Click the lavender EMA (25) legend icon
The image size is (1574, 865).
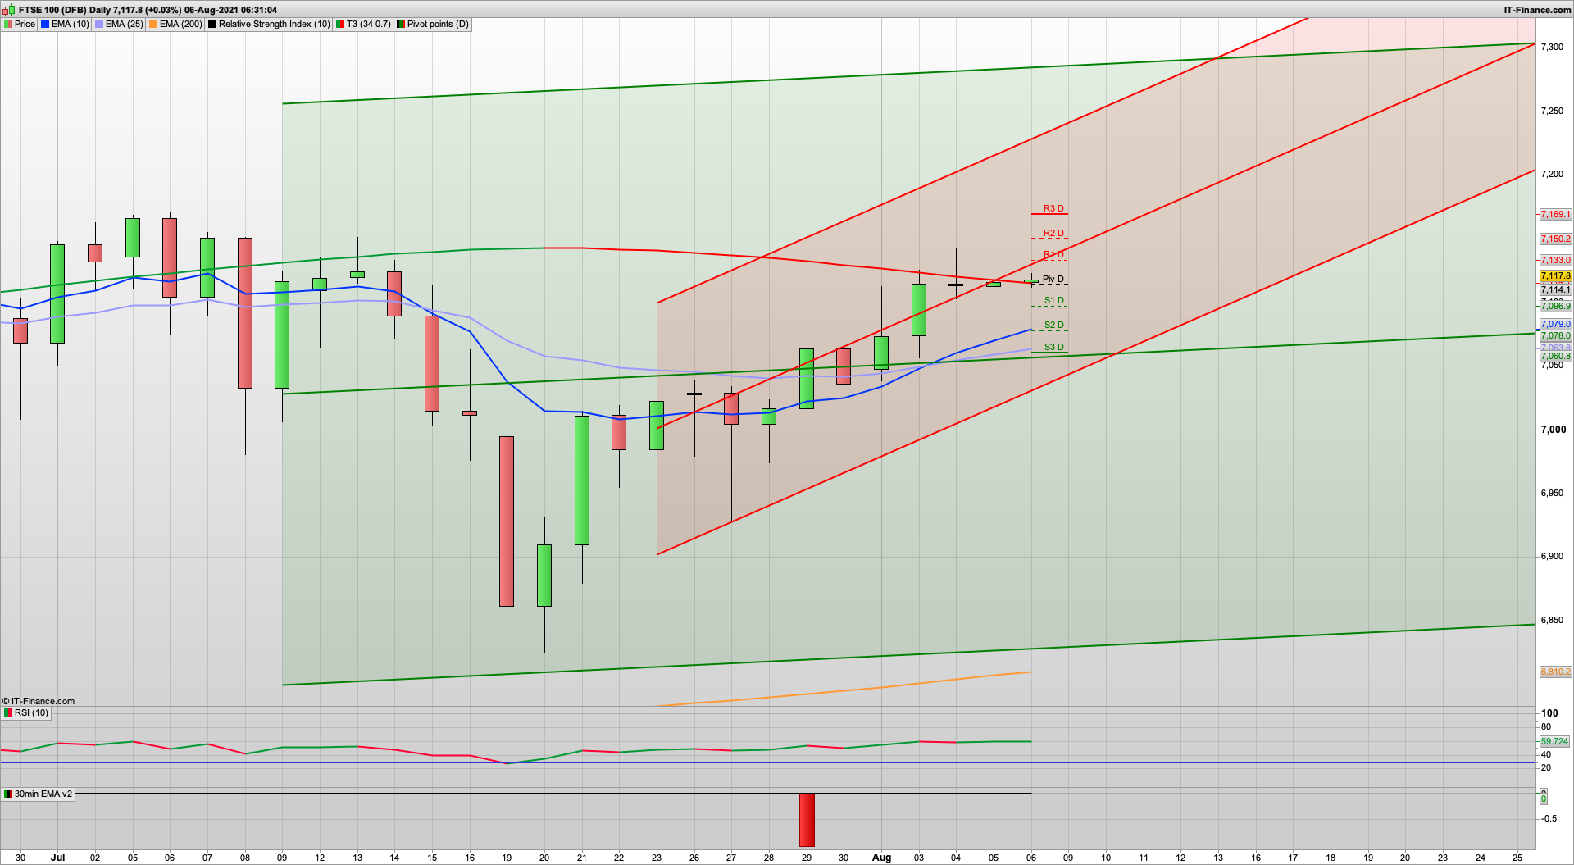[99, 24]
